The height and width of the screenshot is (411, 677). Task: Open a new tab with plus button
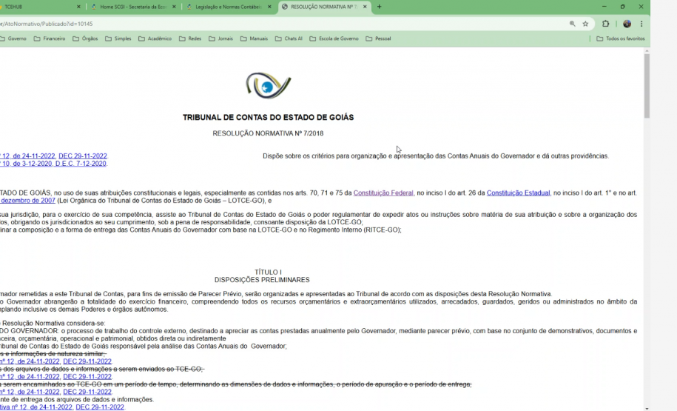(x=379, y=7)
